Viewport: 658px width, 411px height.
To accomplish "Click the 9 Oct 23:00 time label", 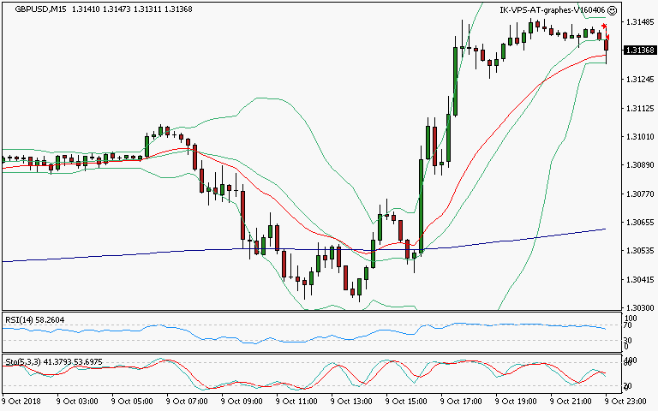I will [625, 401].
